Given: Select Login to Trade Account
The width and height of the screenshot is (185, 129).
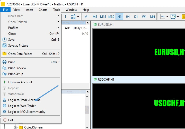Looking at the screenshot, I should [31, 100].
